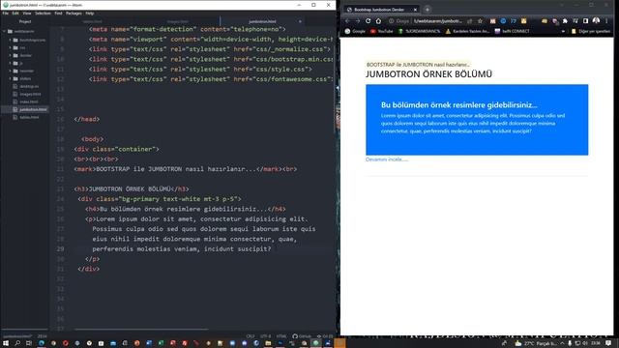Reload the page in Chrome
619x348 pixels.
[368, 21]
